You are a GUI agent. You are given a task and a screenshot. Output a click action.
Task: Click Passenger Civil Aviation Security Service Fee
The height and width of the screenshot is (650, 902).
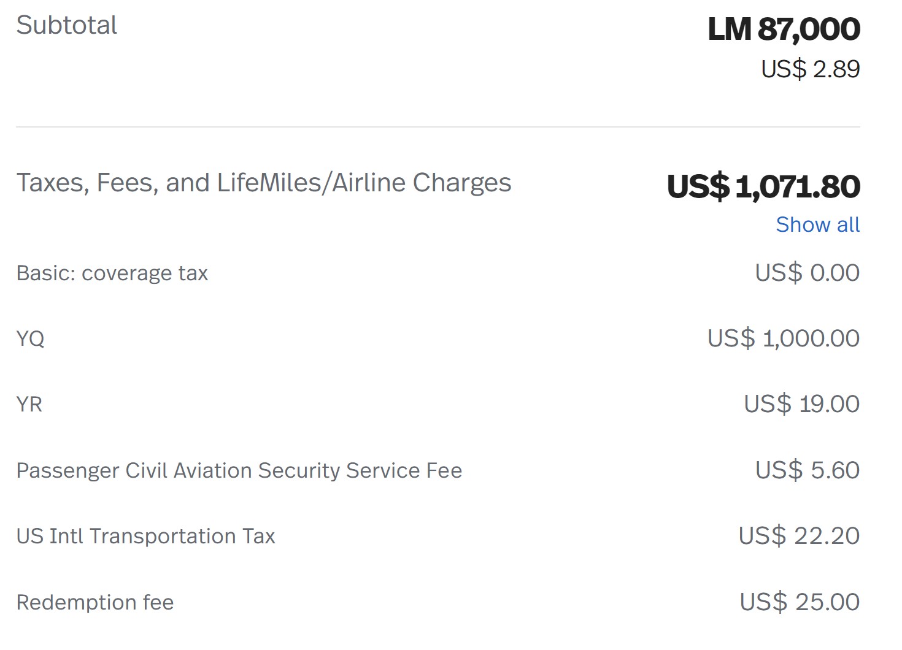point(239,470)
